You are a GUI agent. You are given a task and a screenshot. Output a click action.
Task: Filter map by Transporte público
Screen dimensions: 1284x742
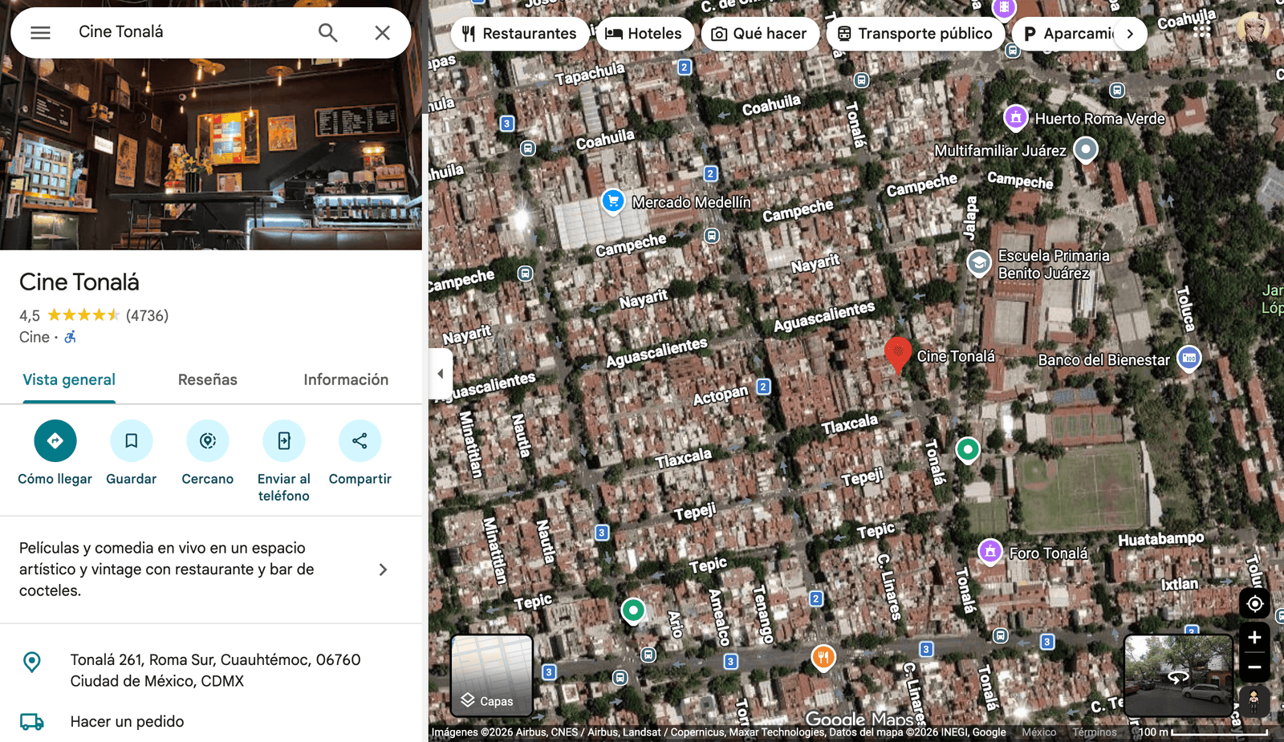(x=915, y=34)
